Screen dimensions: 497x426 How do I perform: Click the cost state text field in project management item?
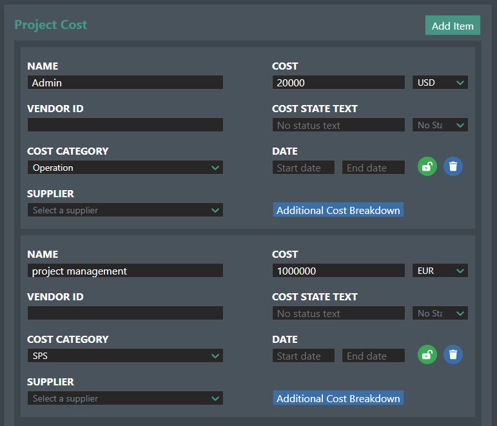[x=338, y=313]
